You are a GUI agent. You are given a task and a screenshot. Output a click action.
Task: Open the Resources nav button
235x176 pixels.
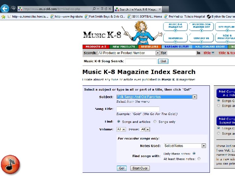click(175, 38)
